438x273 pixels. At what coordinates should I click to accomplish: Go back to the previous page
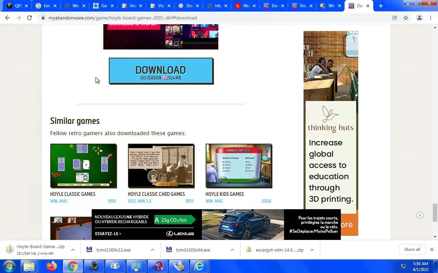(8, 18)
